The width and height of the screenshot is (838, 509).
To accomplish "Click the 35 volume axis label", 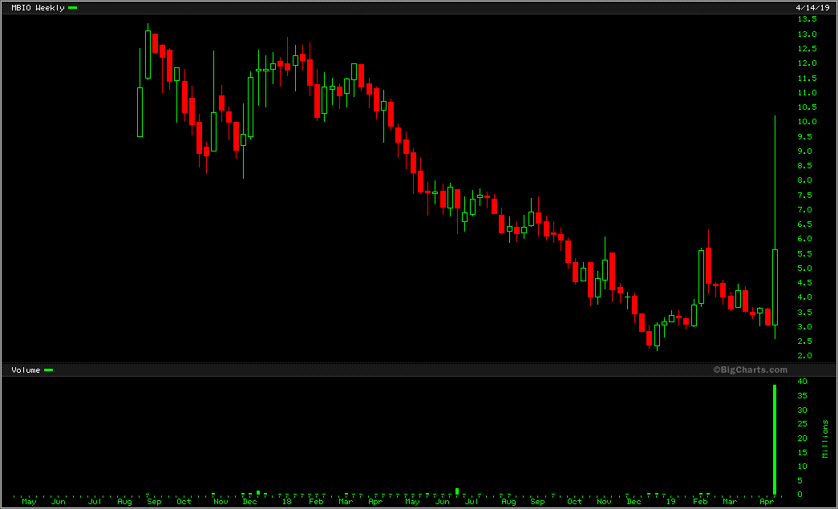I will pos(802,396).
